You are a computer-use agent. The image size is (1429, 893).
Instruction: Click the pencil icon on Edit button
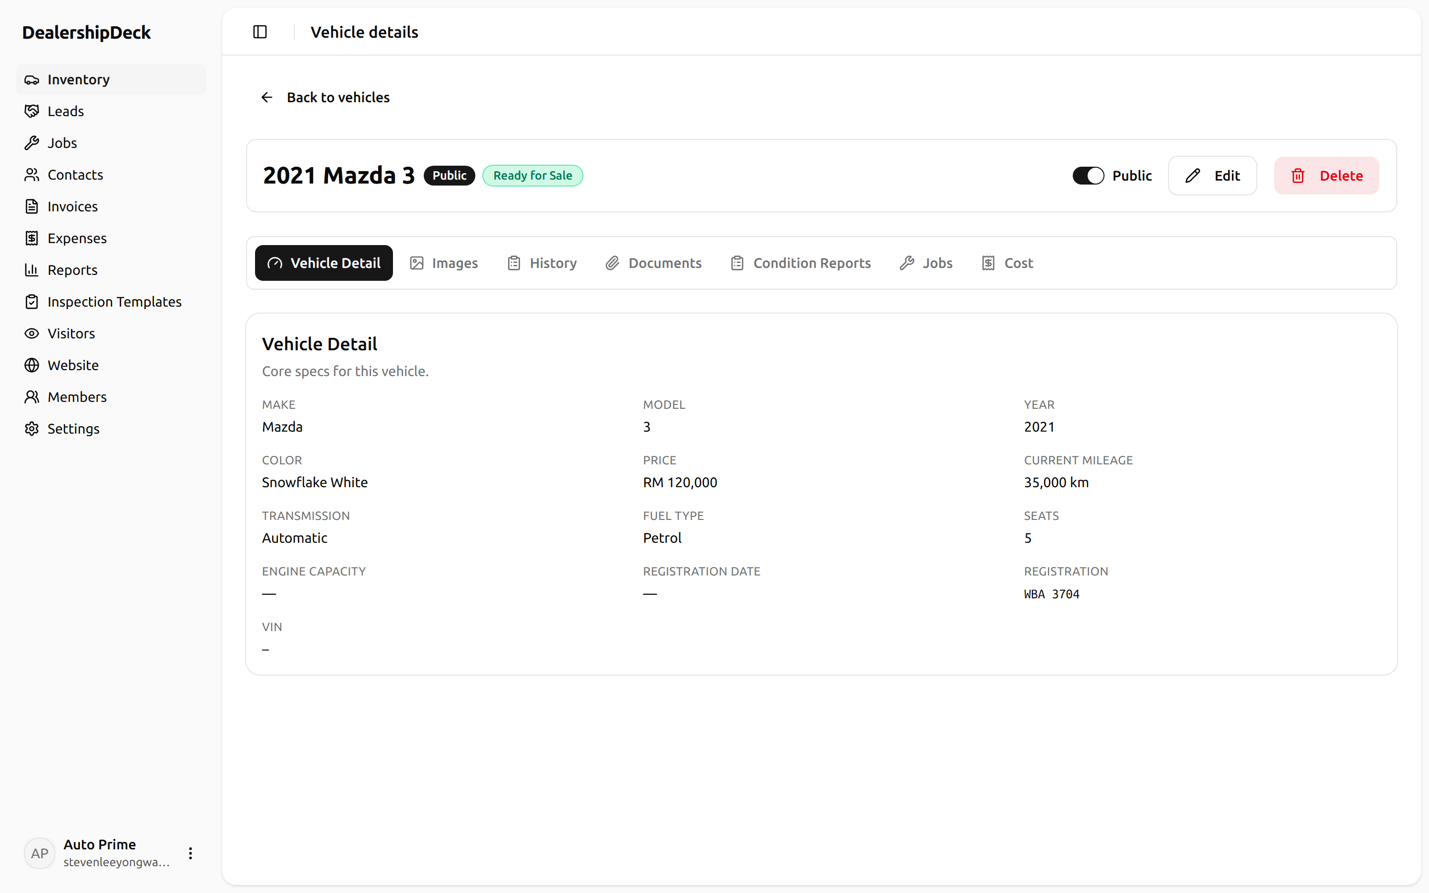pyautogui.click(x=1192, y=176)
